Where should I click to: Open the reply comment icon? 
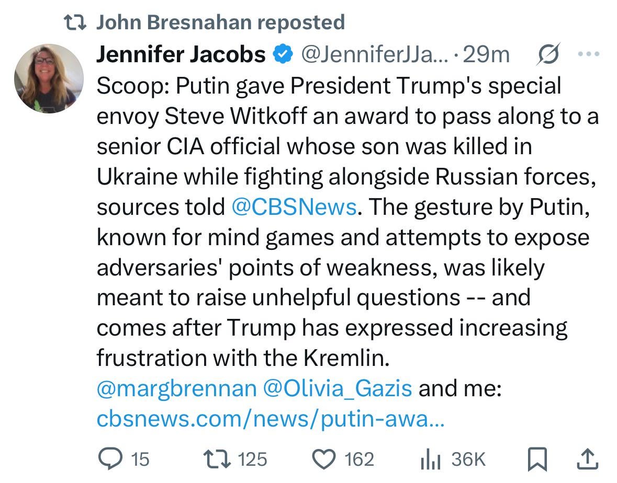pyautogui.click(x=110, y=458)
